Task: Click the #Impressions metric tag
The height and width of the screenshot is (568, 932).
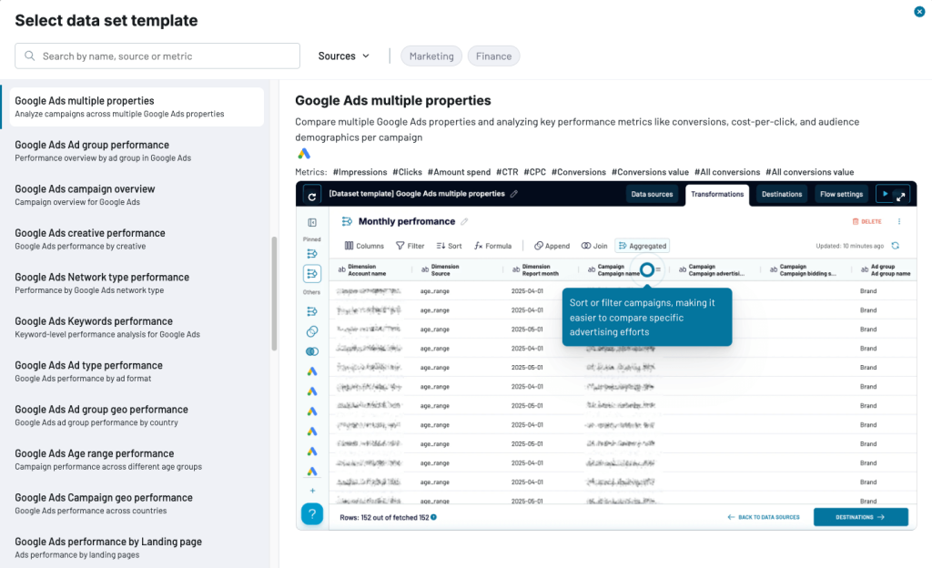Action: click(x=360, y=172)
